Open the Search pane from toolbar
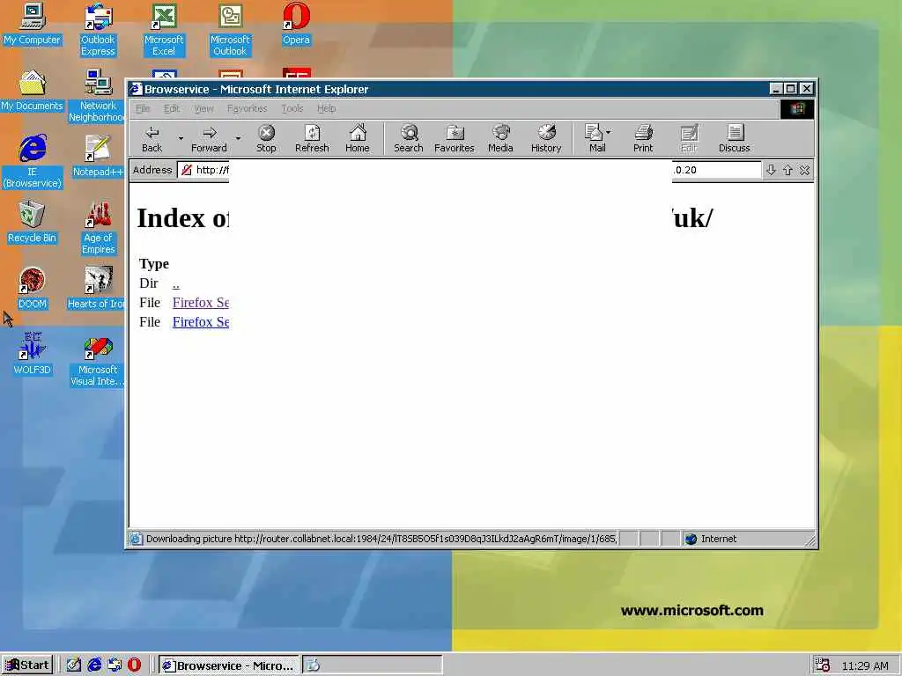Viewport: 902px width, 676px height. (409, 139)
